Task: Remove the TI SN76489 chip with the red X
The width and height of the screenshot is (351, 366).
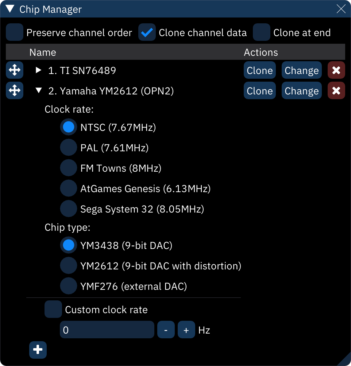Action: click(x=336, y=70)
